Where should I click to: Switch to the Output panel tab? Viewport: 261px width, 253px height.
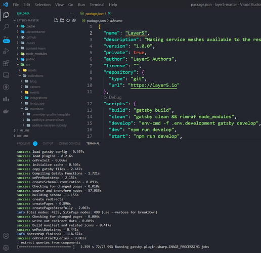point(48,144)
